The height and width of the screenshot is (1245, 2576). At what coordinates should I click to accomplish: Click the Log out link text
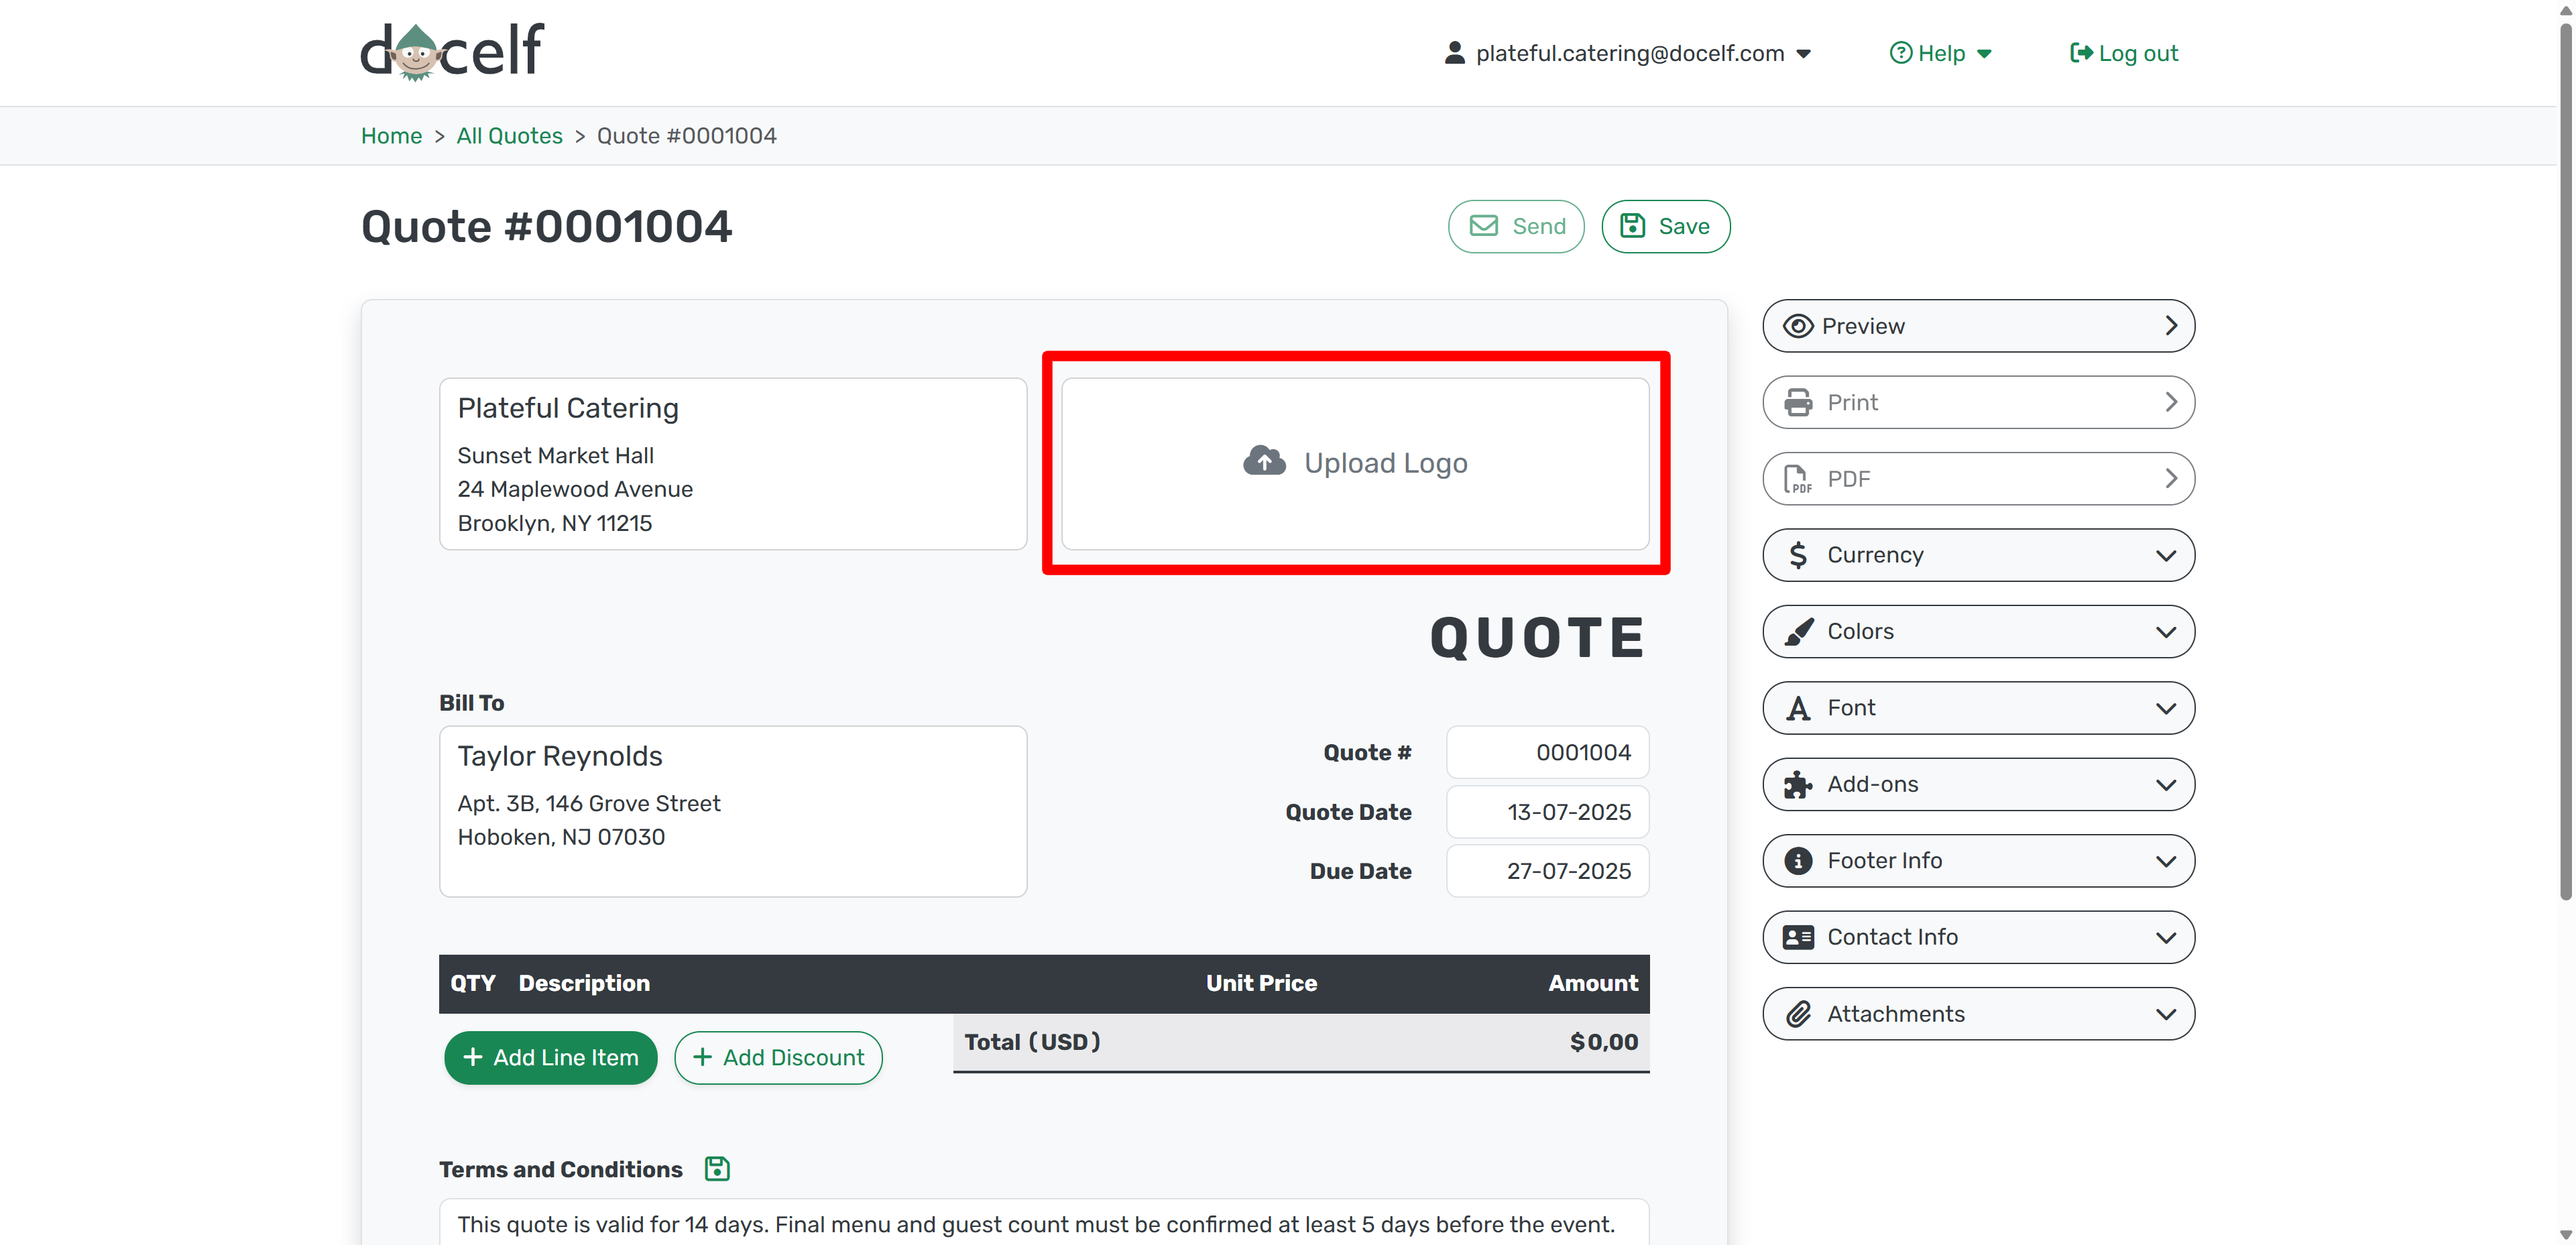pyautogui.click(x=2138, y=53)
